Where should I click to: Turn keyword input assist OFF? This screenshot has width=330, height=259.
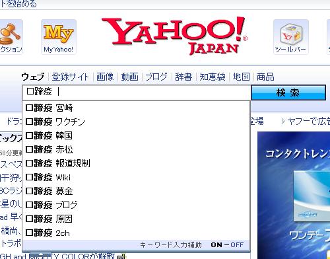click(237, 245)
